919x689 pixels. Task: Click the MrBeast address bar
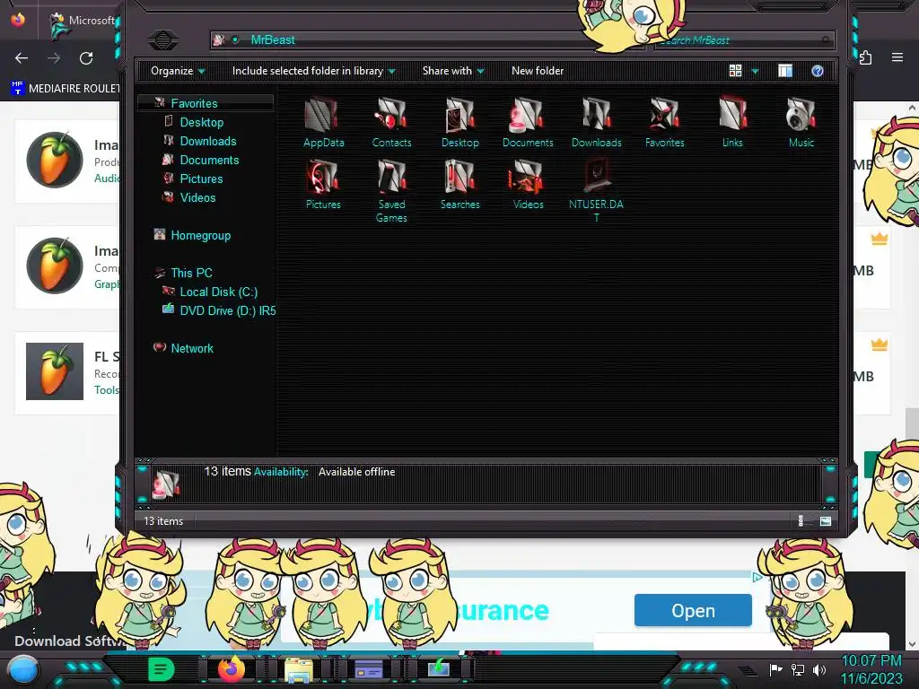[428, 39]
